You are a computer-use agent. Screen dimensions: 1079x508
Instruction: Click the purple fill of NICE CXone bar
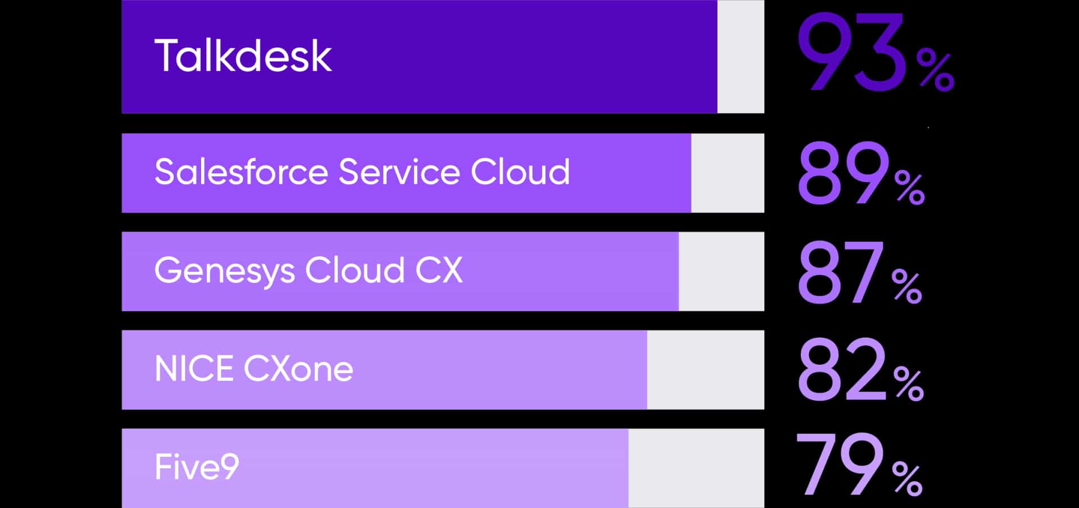tap(384, 370)
